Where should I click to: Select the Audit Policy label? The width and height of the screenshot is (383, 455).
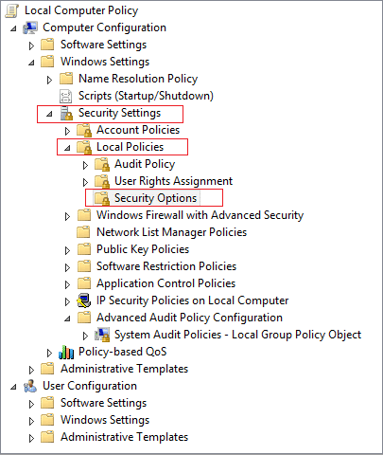coord(145,164)
